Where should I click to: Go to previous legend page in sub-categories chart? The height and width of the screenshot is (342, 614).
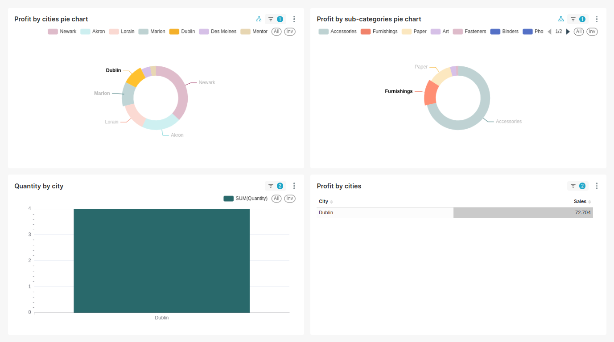(549, 32)
